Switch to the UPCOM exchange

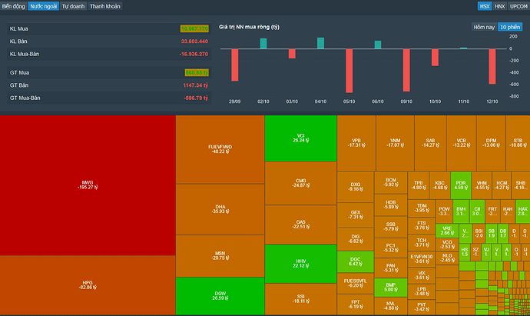[518, 6]
